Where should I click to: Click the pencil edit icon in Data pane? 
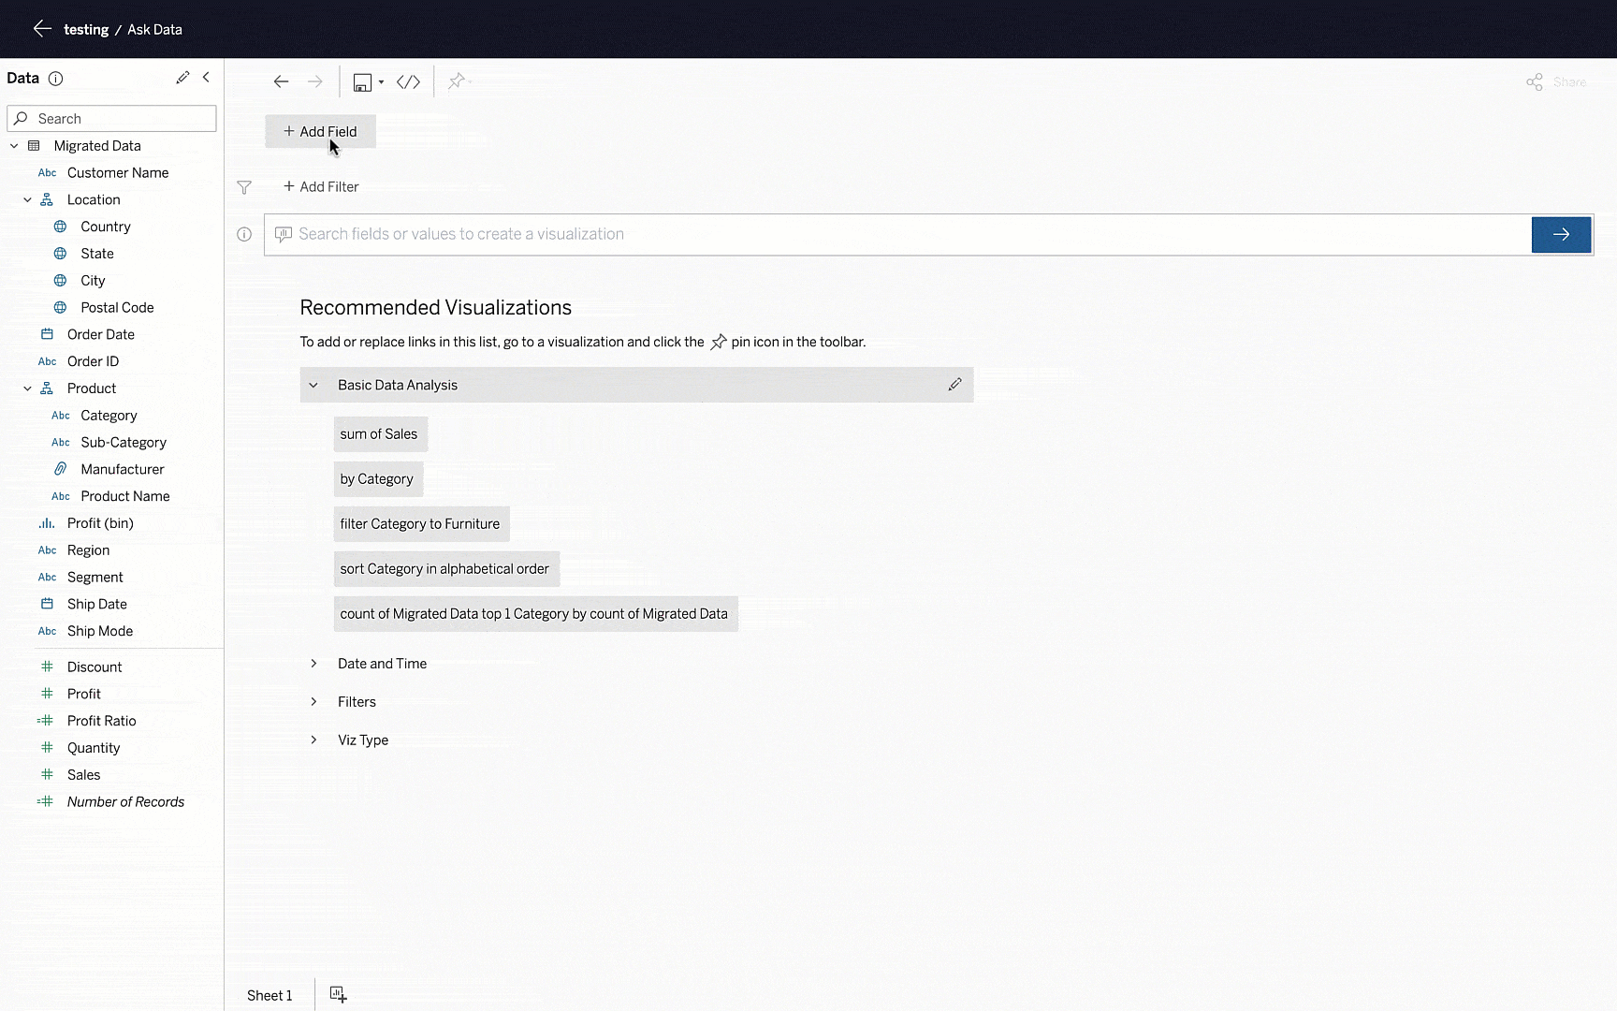tap(182, 78)
